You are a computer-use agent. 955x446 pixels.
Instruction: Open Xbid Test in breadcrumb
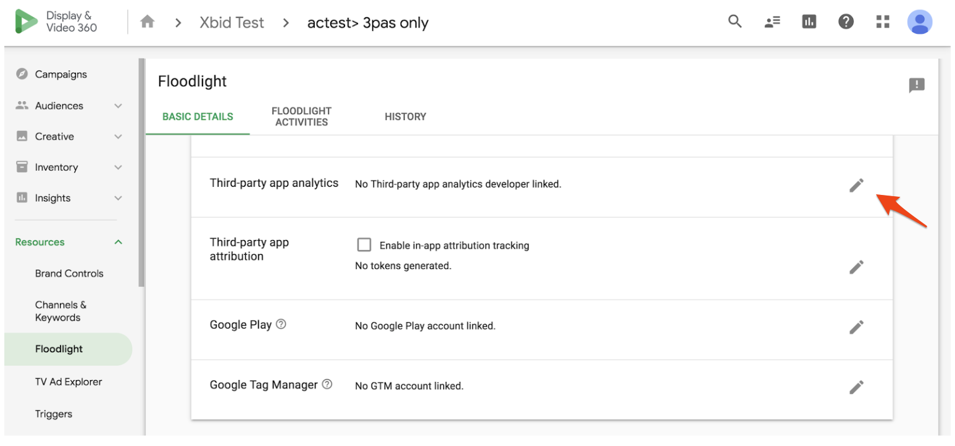pyautogui.click(x=231, y=23)
